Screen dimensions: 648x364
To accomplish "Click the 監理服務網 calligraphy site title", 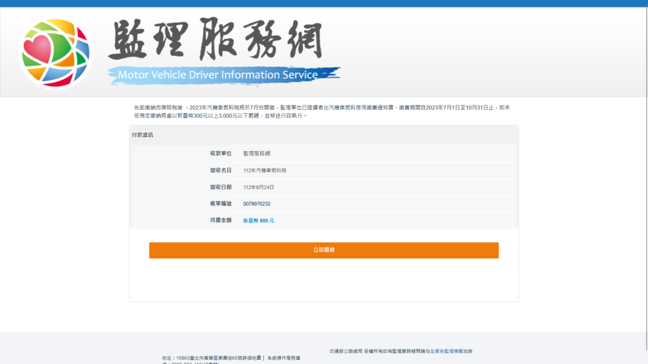I will pyautogui.click(x=215, y=40).
